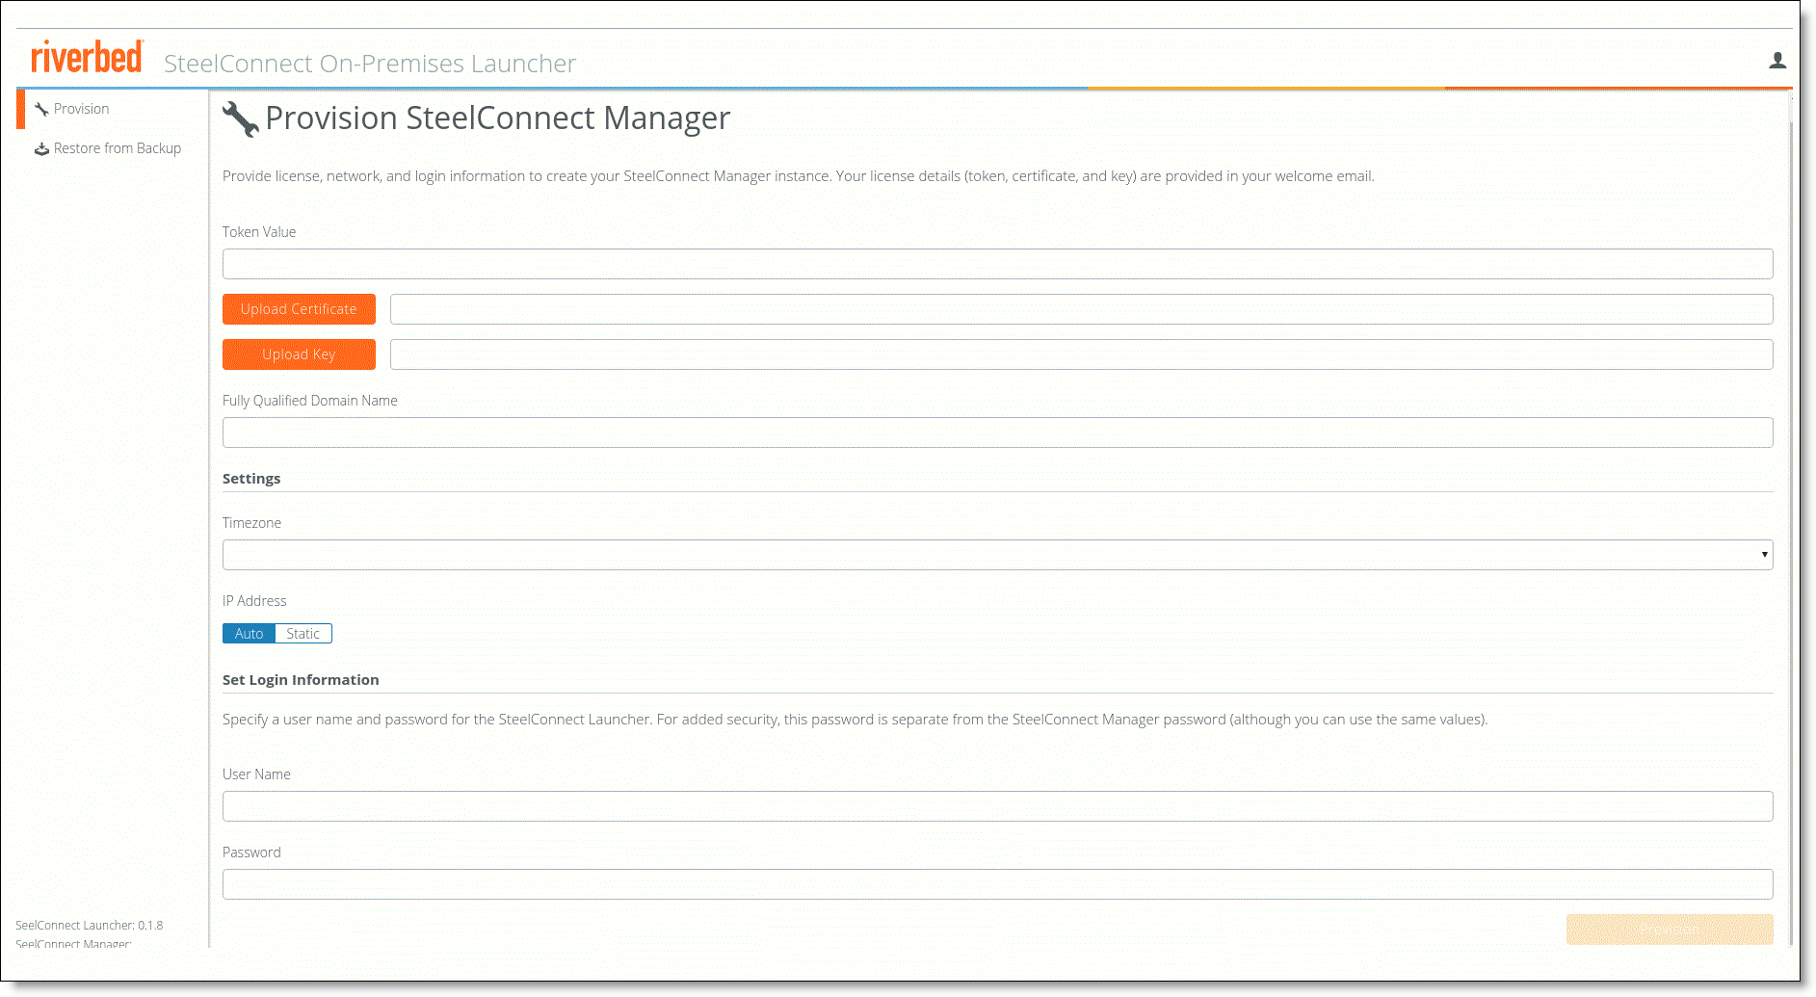Viewport: 1816px width, 997px height.
Task: Click the Fully Qualified Domain Name label
Action: [310, 401]
